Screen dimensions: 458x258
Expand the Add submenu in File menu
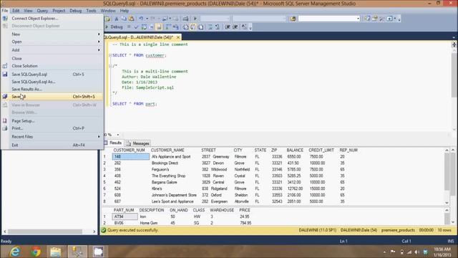pos(52,50)
